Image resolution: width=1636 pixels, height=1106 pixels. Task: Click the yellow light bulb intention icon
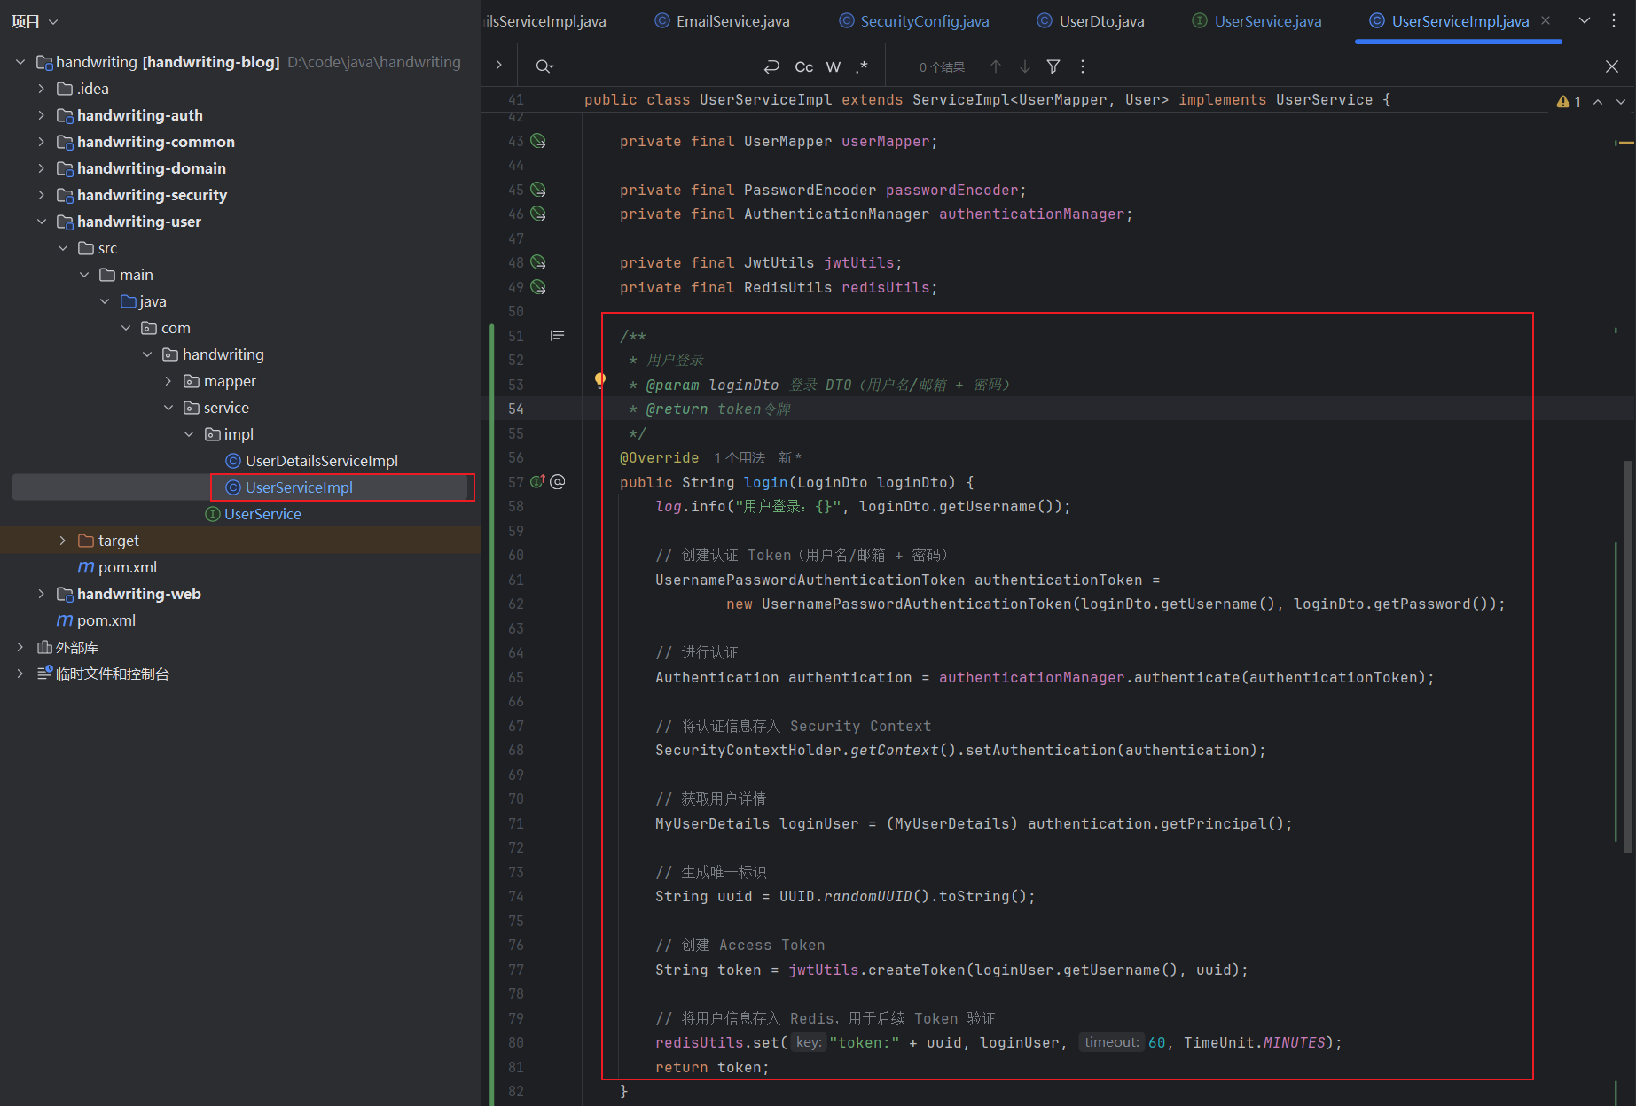coord(600,380)
